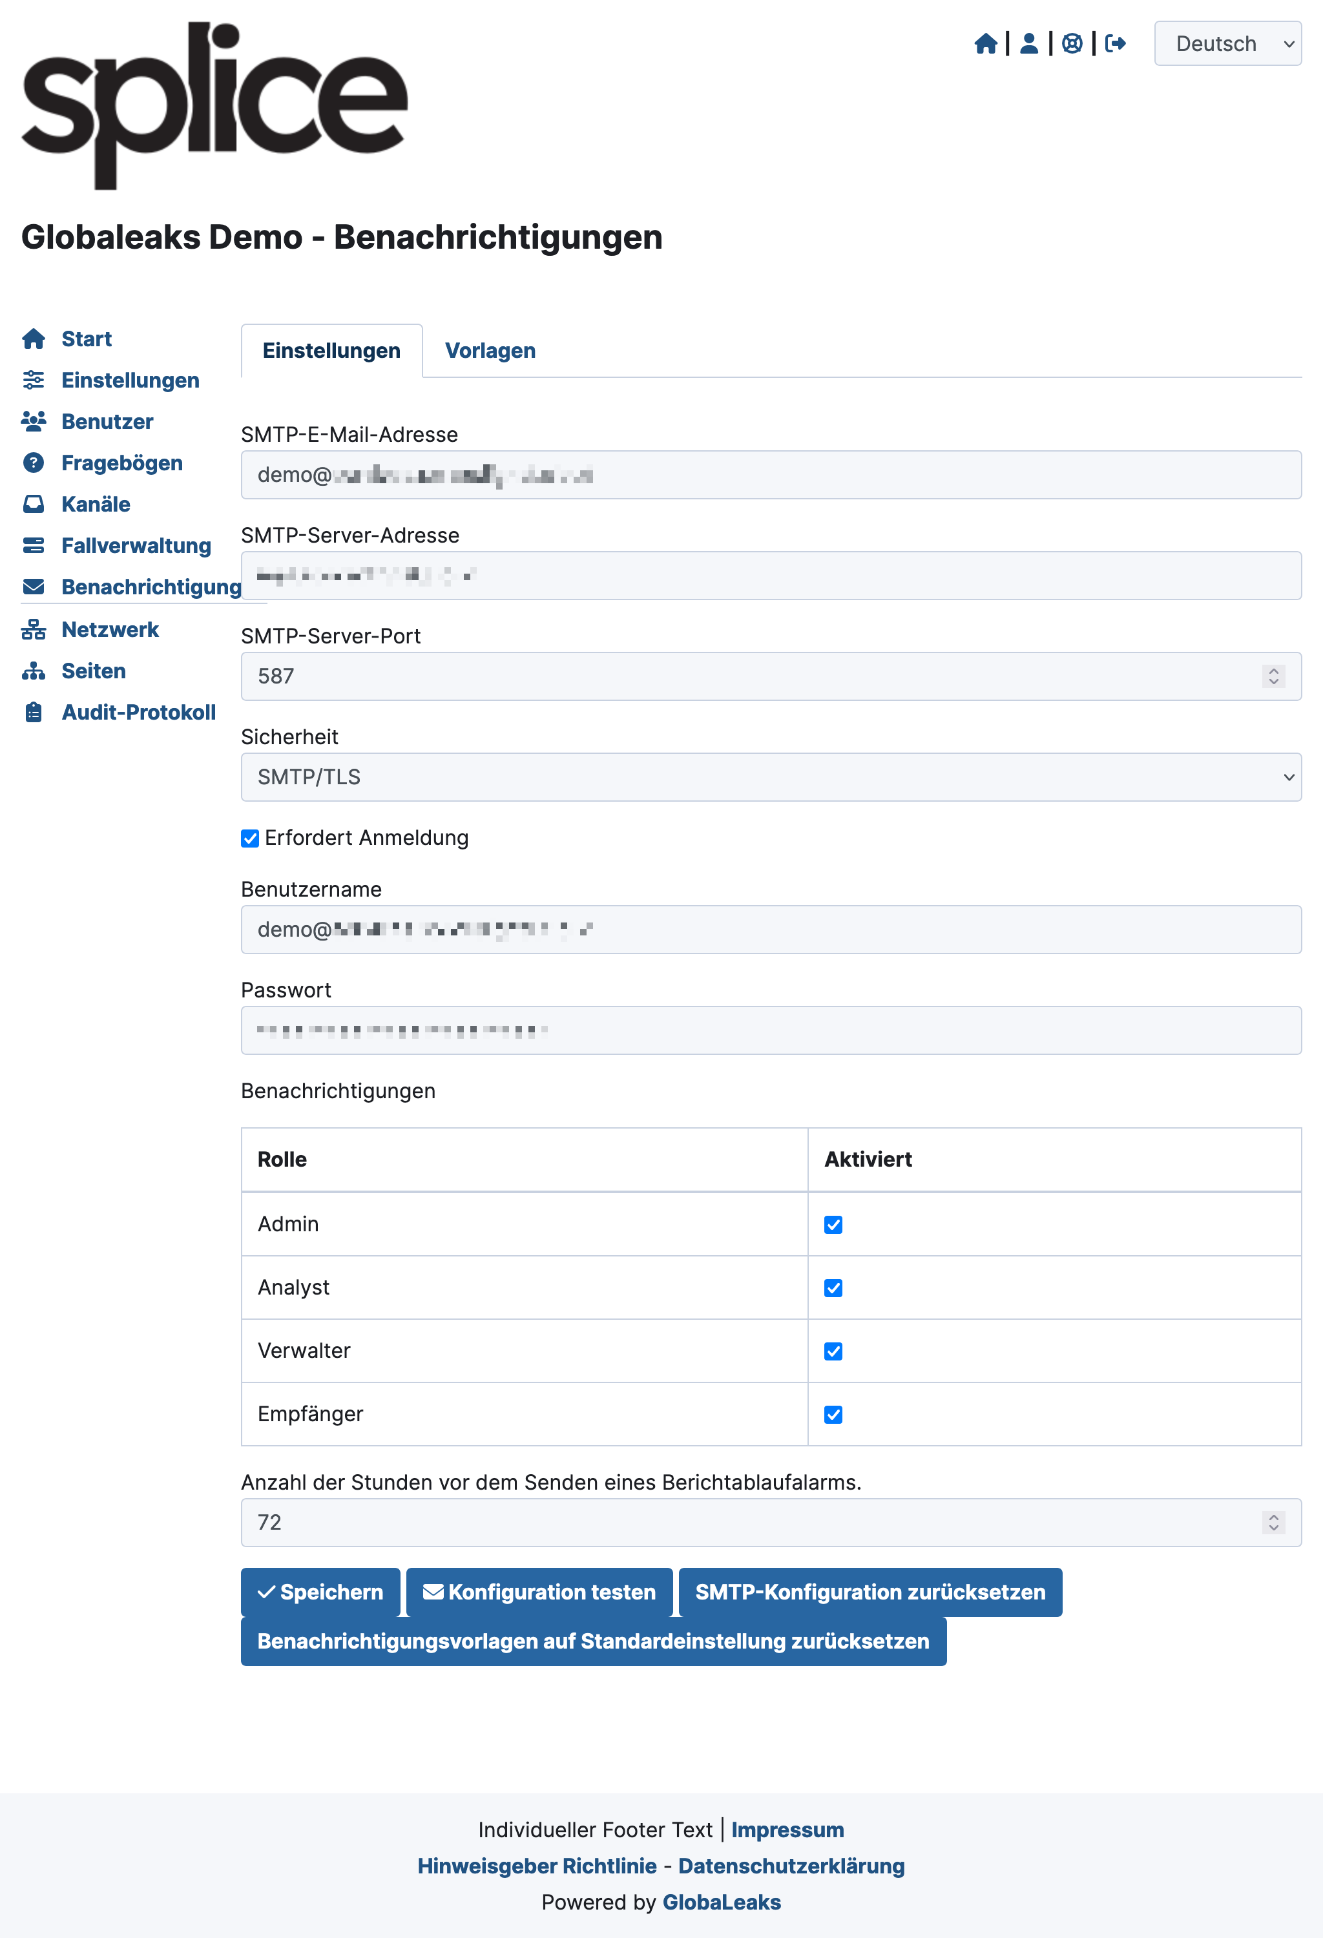Image resolution: width=1323 pixels, height=1938 pixels.
Task: Open Fragebögen in the sidebar
Action: pyautogui.click(x=121, y=463)
